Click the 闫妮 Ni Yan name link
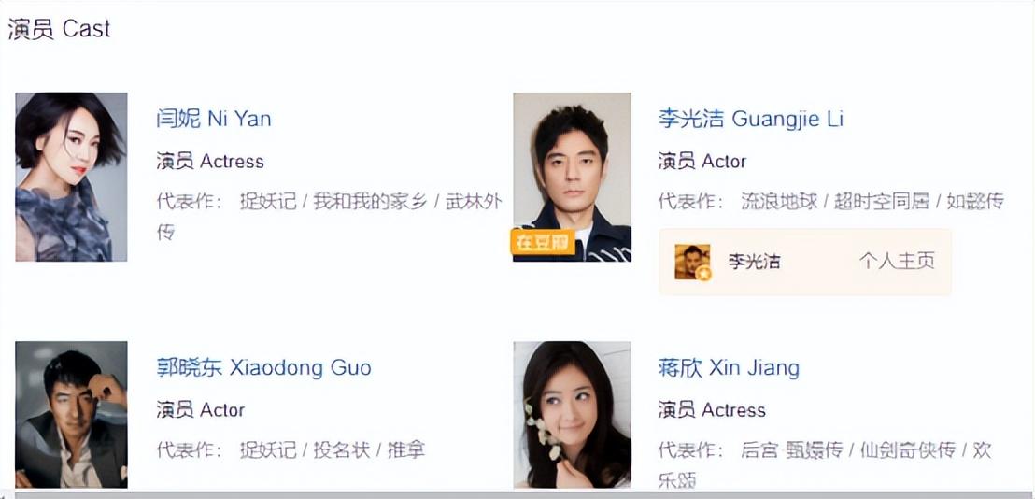The image size is (1035, 499). 214,119
